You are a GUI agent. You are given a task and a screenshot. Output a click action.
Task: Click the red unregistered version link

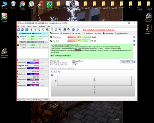[x=99, y=30]
